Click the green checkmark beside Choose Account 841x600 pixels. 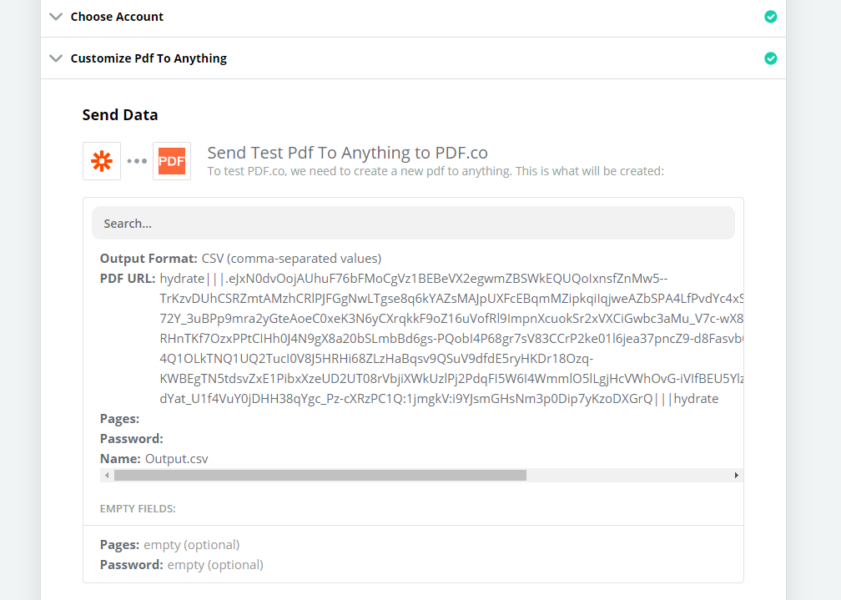pyautogui.click(x=771, y=17)
